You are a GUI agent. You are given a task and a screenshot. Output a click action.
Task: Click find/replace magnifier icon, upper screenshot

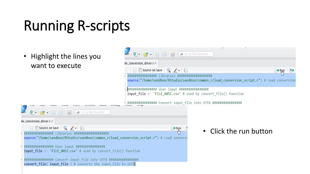(x=169, y=70)
